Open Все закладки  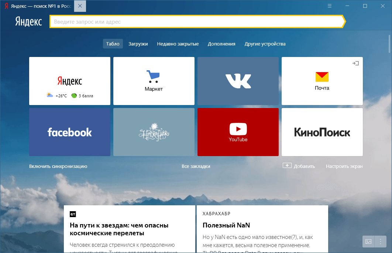click(196, 166)
